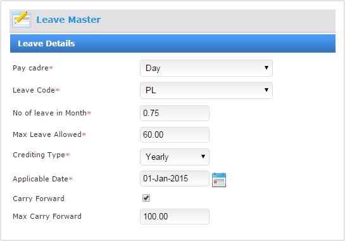Click the No of leave in Month label
The image size is (345, 241).
[x=52, y=113]
